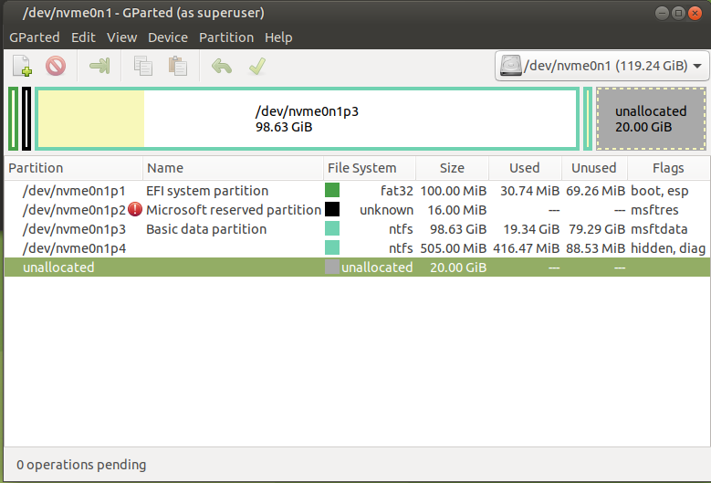Click the Paste partition toolbar icon
This screenshot has width=711, height=483.
coord(178,66)
